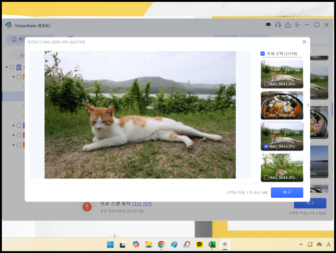Open the Paint app on the taskbar
Screen dimensions: 336x253
pyautogui.click(x=174, y=244)
